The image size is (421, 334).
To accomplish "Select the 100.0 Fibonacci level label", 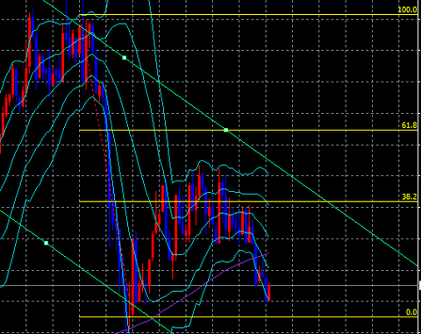I will pos(407,10).
